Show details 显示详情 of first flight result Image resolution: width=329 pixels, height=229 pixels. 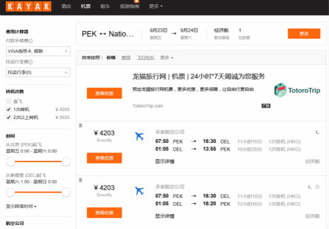[164, 161]
